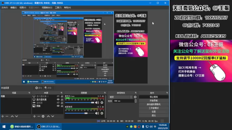Open the 渐变 transition dropdown
The image size is (232, 130).
pyautogui.click(x=121, y=97)
